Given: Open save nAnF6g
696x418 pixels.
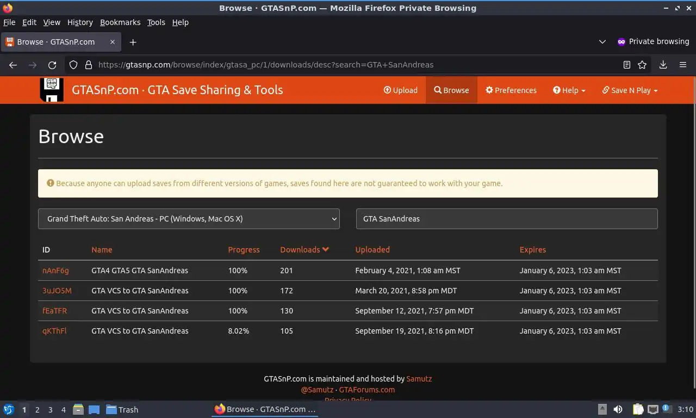Looking at the screenshot, I should pos(55,271).
